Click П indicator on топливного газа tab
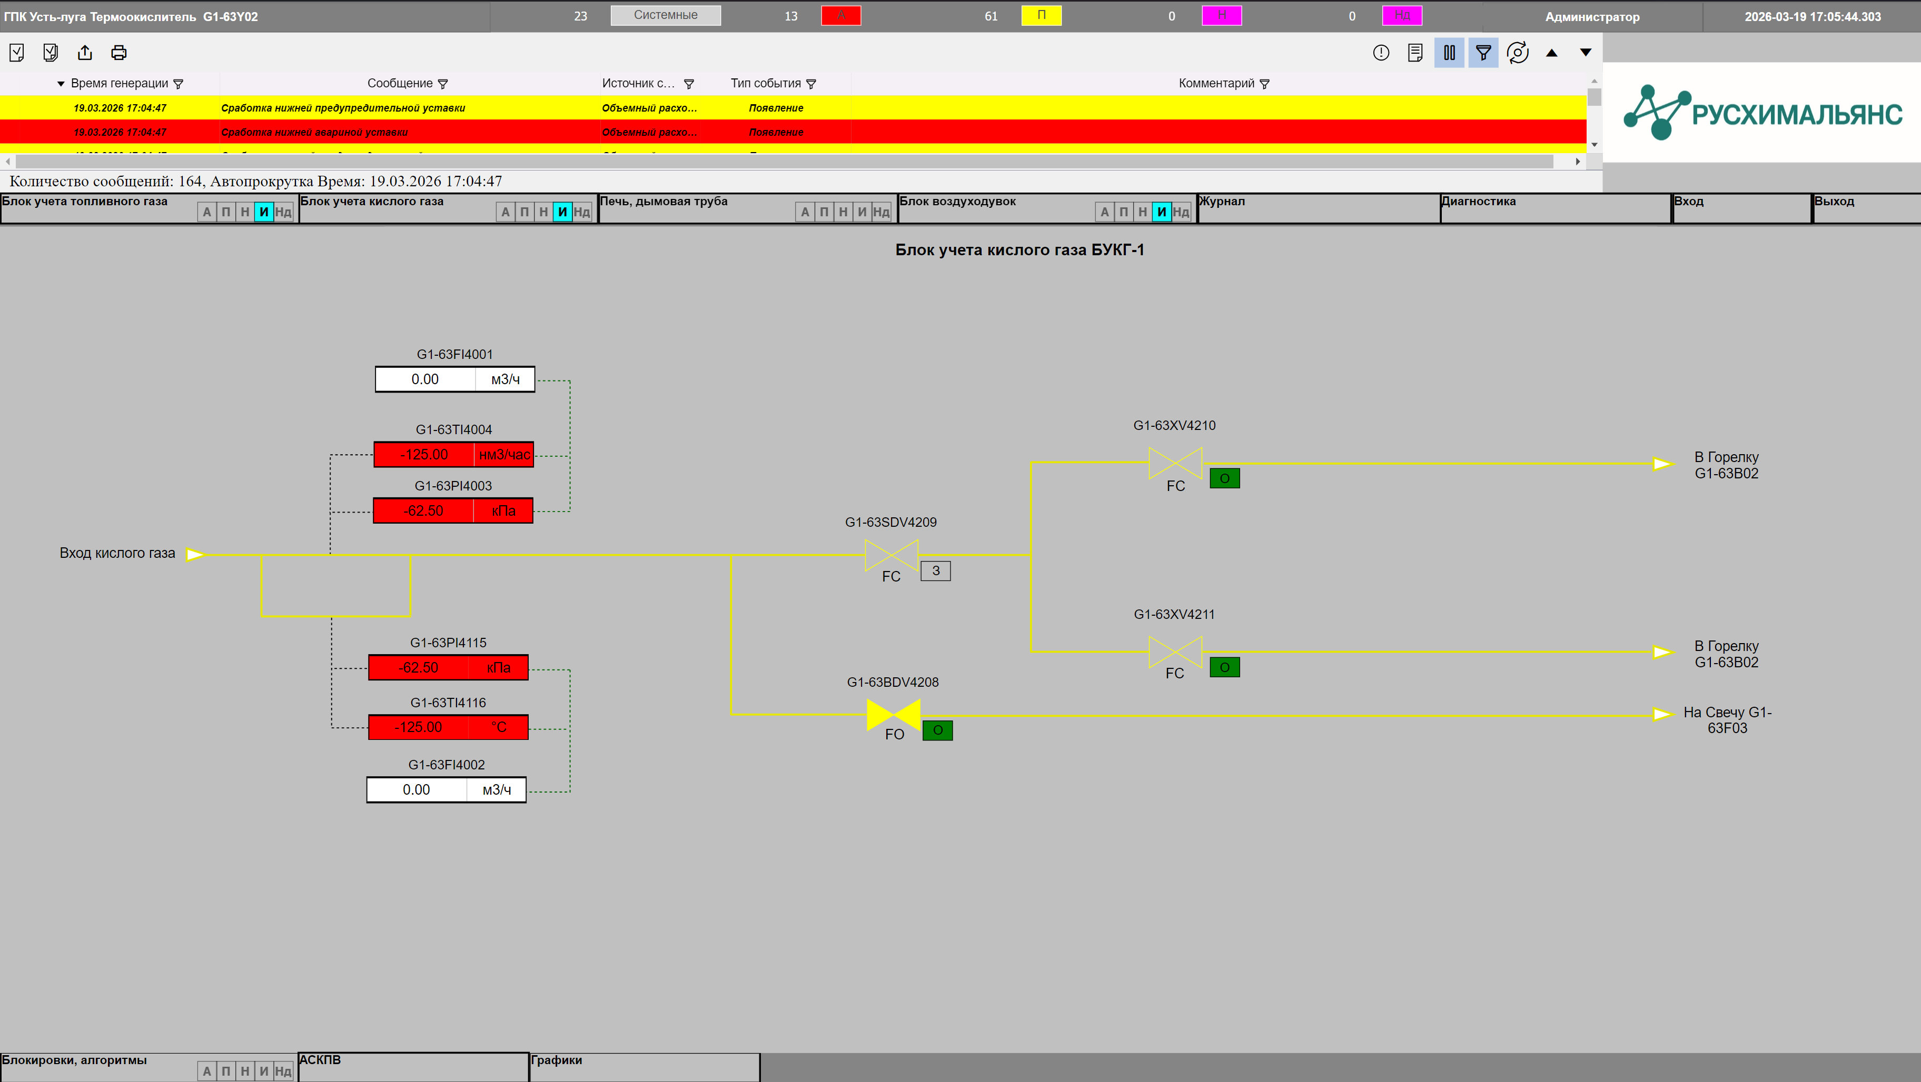 [x=226, y=213]
